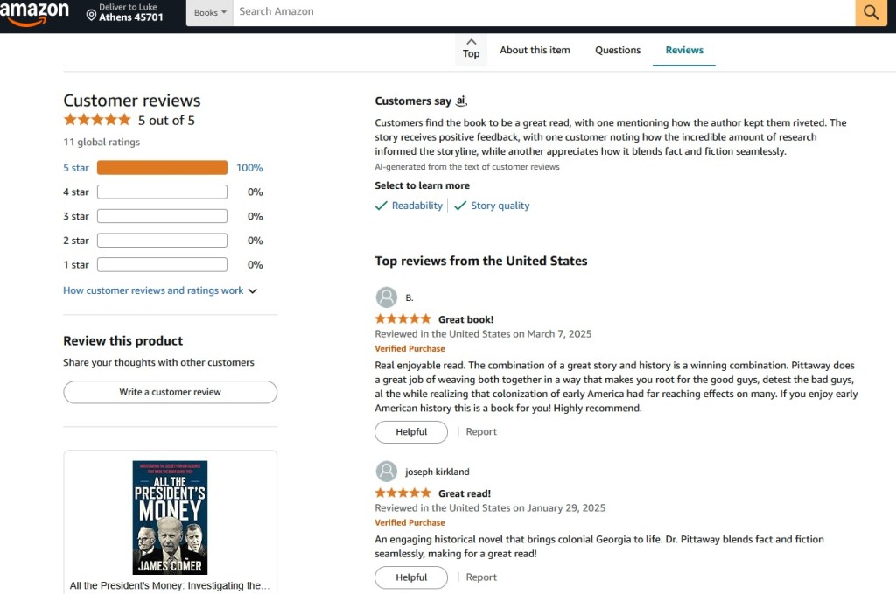Image resolution: width=896 pixels, height=594 pixels.
Task: Click the five-star rating summary stars
Action: (x=97, y=120)
